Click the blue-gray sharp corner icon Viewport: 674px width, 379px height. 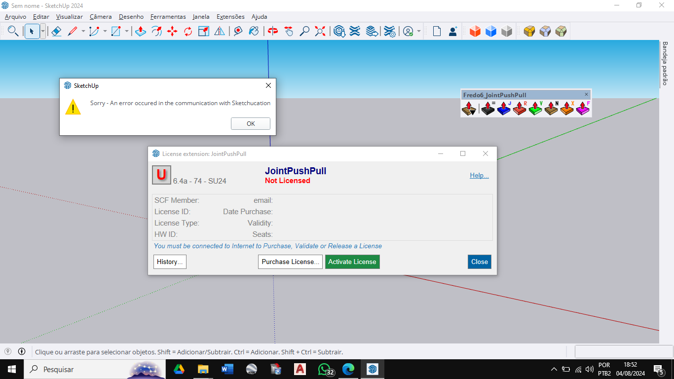545,31
